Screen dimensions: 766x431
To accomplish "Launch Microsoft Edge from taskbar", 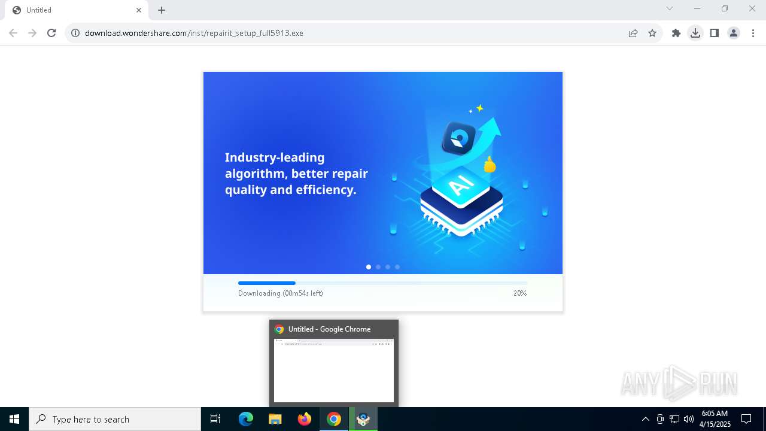I will [246, 419].
